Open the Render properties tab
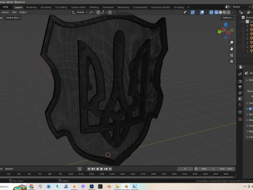Screen dimensions: 253x190 tap(240, 81)
